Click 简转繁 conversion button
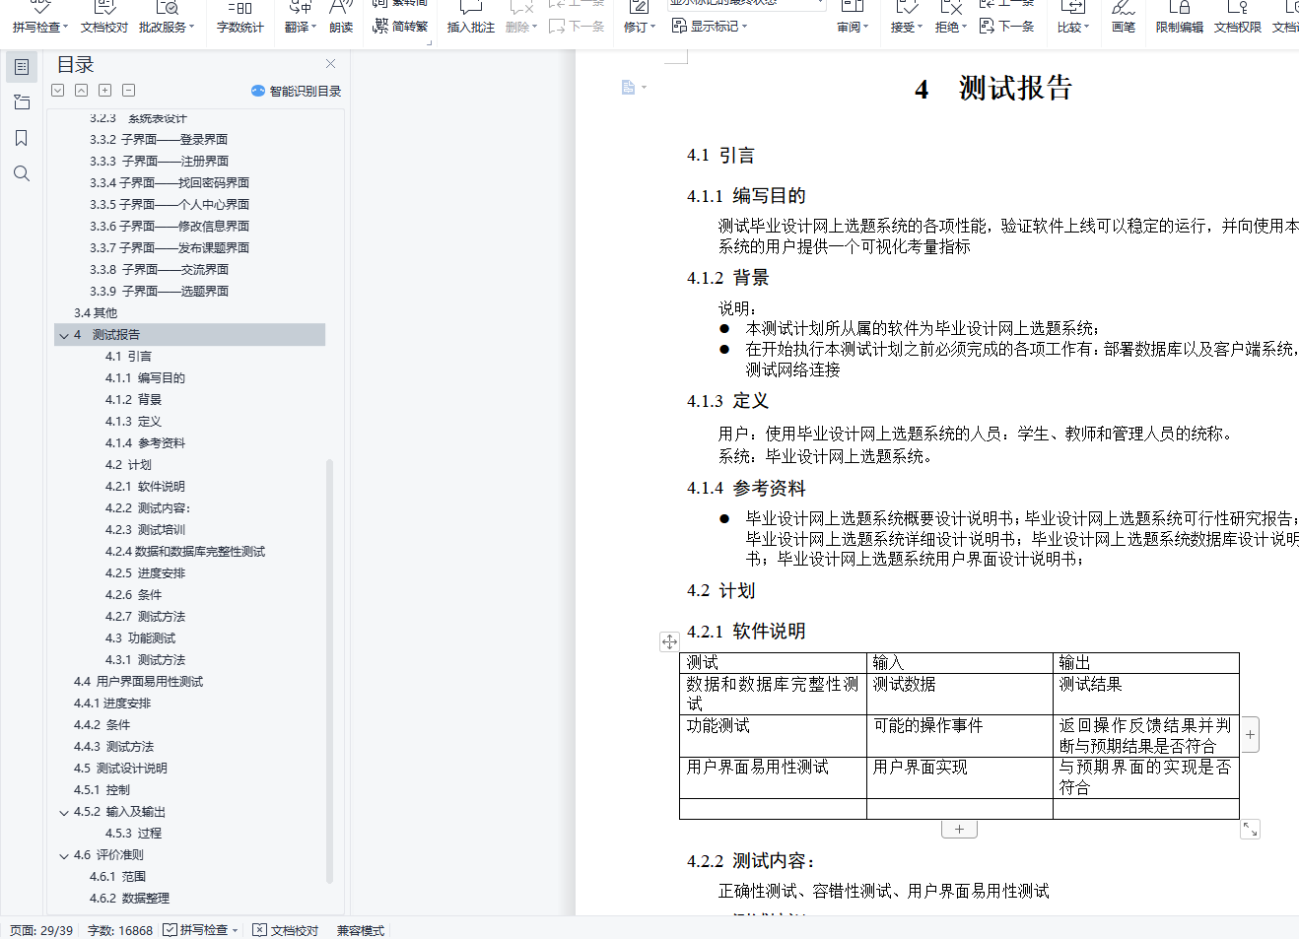The width and height of the screenshot is (1299, 939). pyautogui.click(x=400, y=27)
